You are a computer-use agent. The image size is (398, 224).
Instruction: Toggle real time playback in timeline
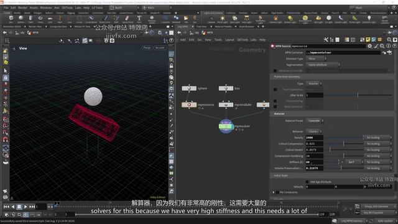(x=25, y=215)
